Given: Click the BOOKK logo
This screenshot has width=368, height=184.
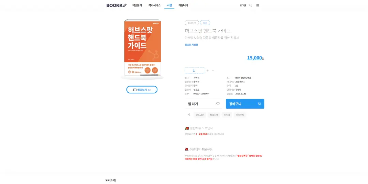Looking at the screenshot, I should coord(117,5).
